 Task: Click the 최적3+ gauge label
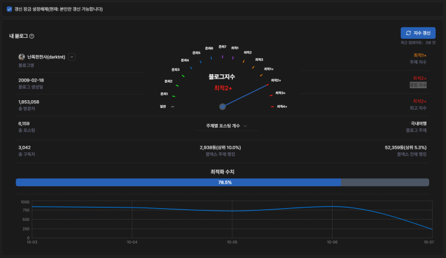point(280,93)
